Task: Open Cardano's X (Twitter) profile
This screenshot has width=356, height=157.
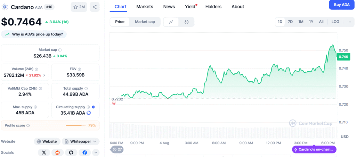Action: click(44, 153)
